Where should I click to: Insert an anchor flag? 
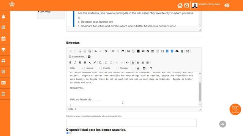pyautogui.click(x=123, y=51)
